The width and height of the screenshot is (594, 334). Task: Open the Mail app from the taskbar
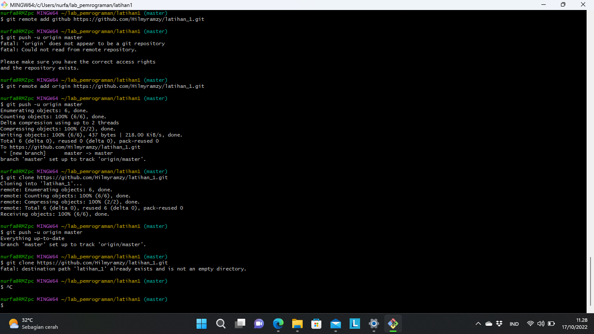[x=335, y=324]
